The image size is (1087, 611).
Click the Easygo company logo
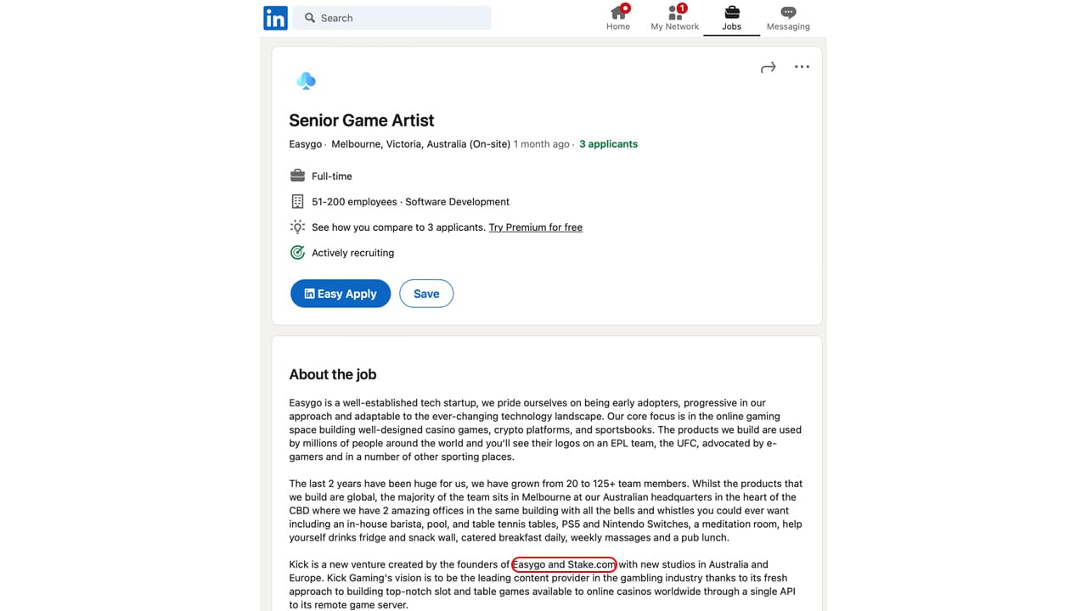point(306,81)
